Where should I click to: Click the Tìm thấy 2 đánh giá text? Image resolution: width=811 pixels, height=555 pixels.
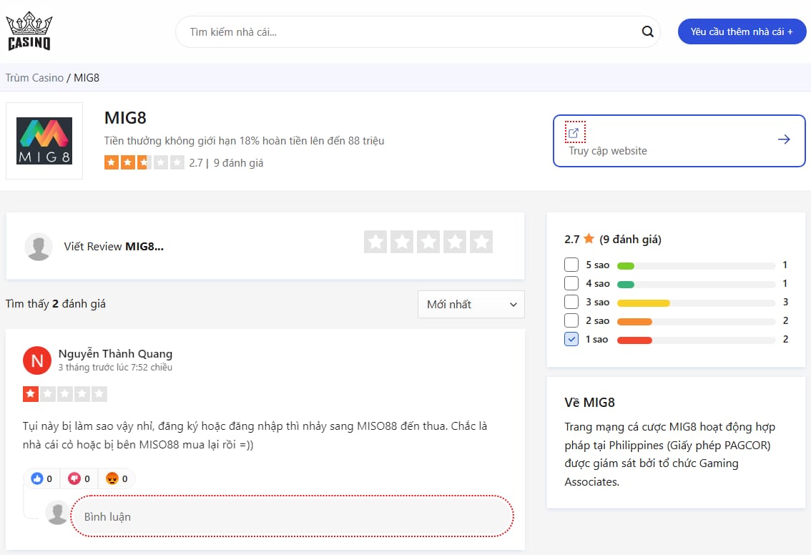click(55, 304)
